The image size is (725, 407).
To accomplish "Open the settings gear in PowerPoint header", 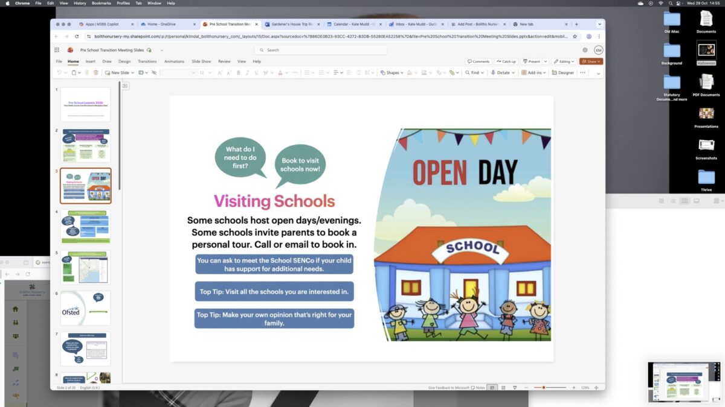I will tap(585, 50).
